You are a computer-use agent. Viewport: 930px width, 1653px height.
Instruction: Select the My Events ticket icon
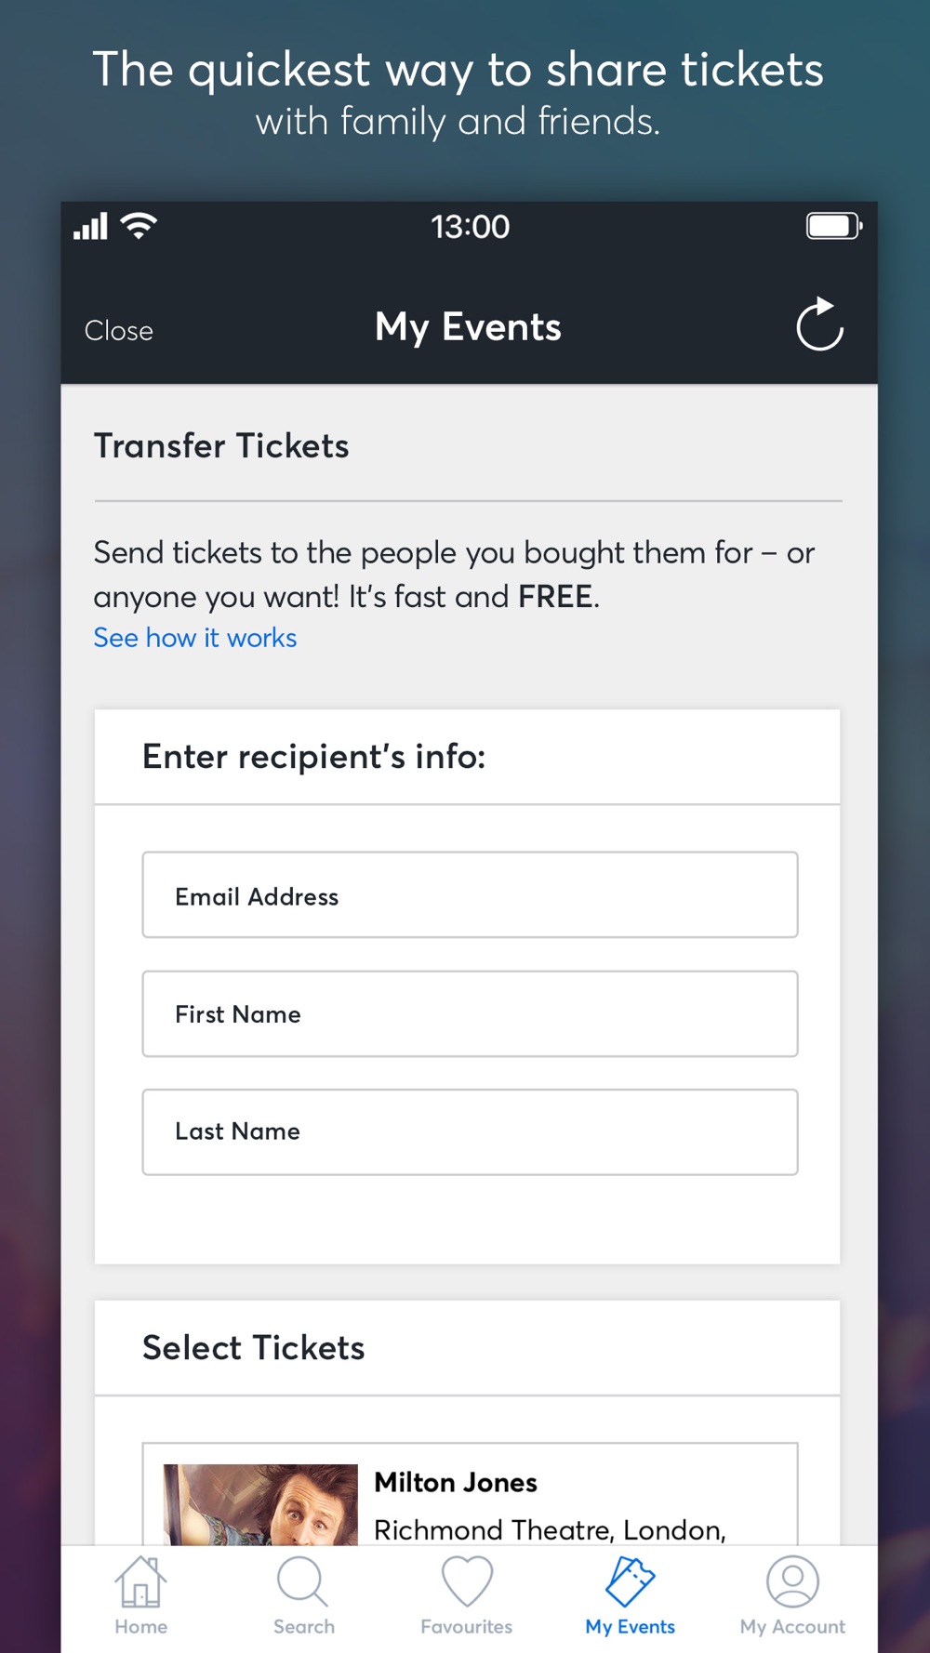click(x=631, y=1581)
